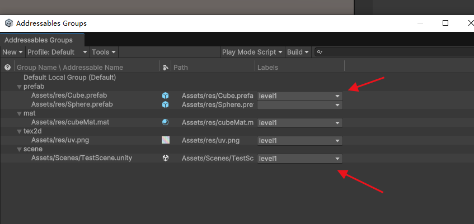This screenshot has width=474, height=224.
Task: Select the Assets/res/uv.png entry
Action: pyautogui.click(x=60, y=140)
